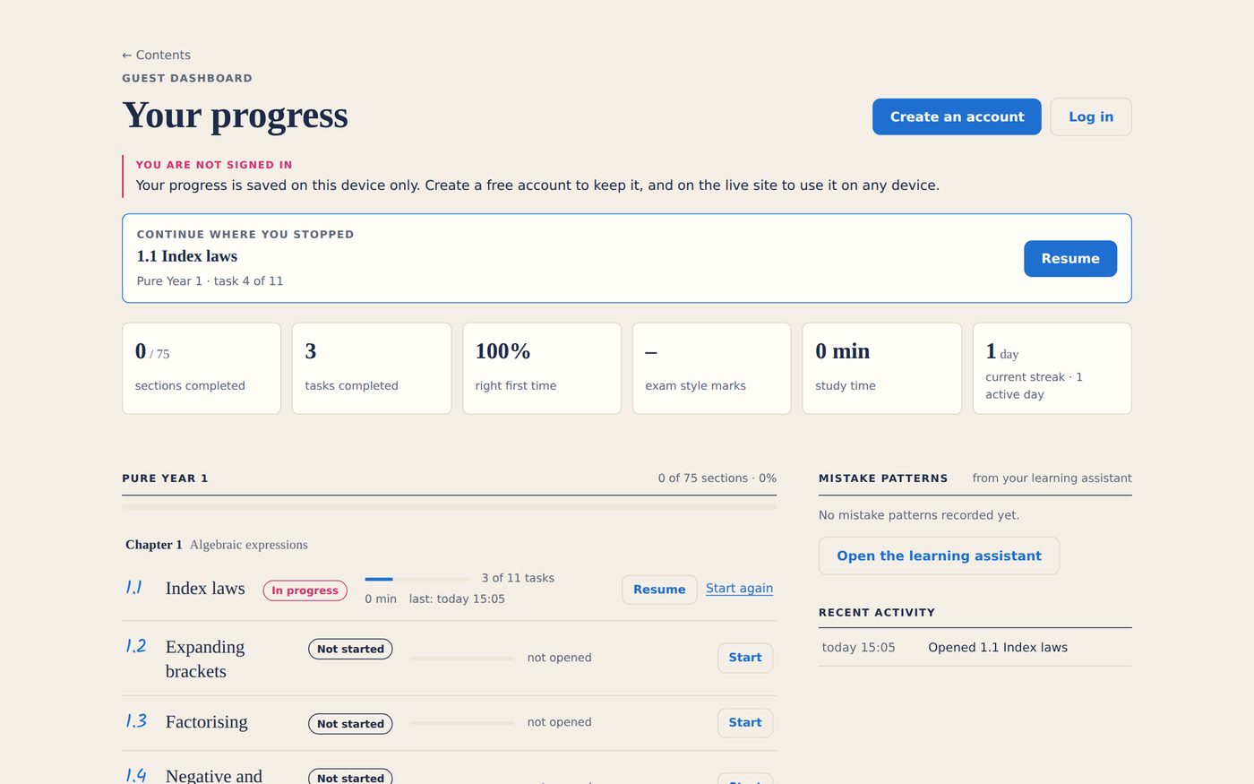Start the Factorising section

pos(745,722)
